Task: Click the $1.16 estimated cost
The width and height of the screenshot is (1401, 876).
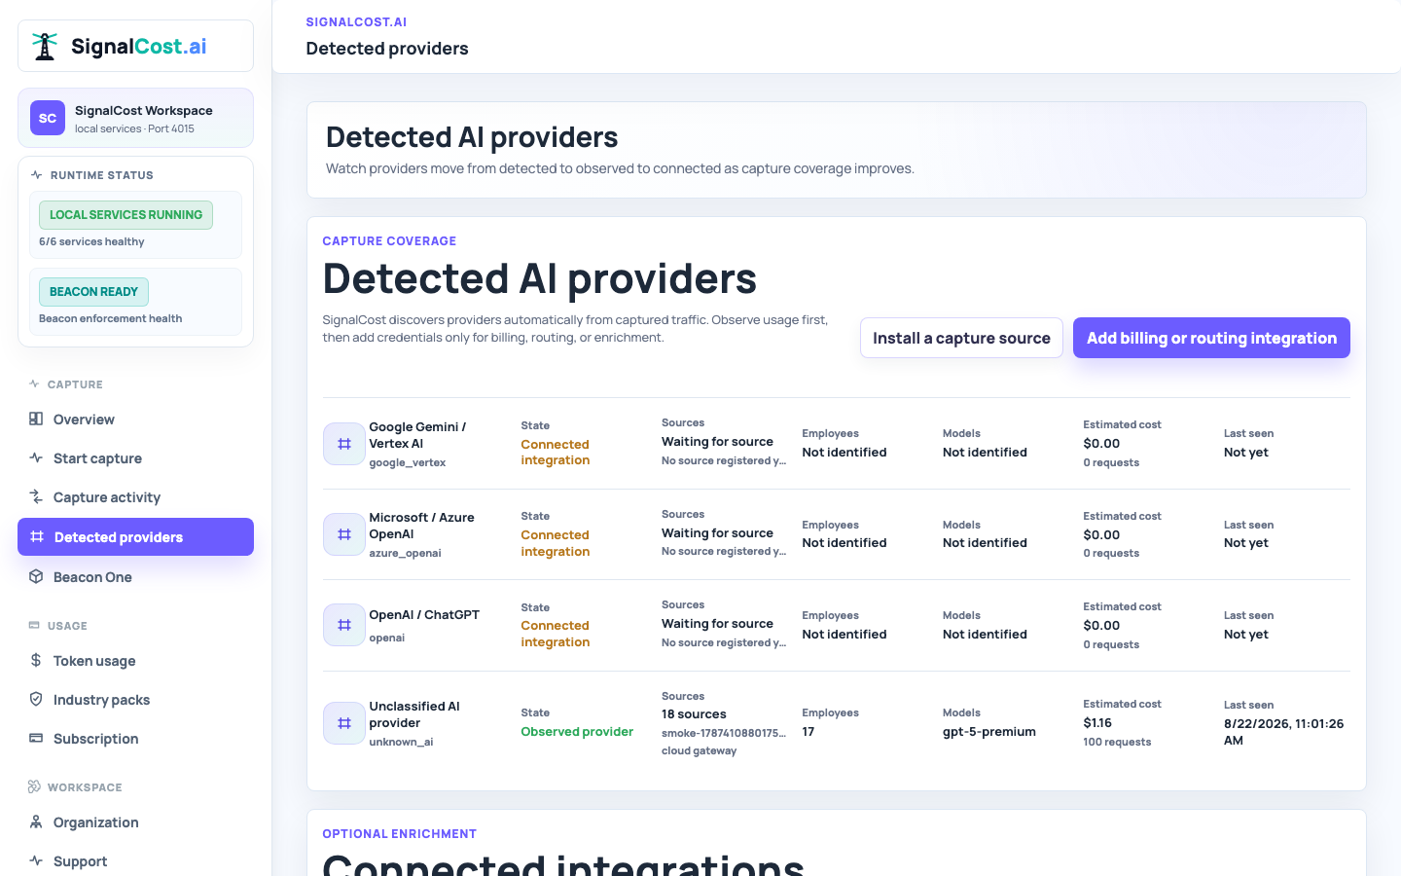Action: pos(1097,722)
